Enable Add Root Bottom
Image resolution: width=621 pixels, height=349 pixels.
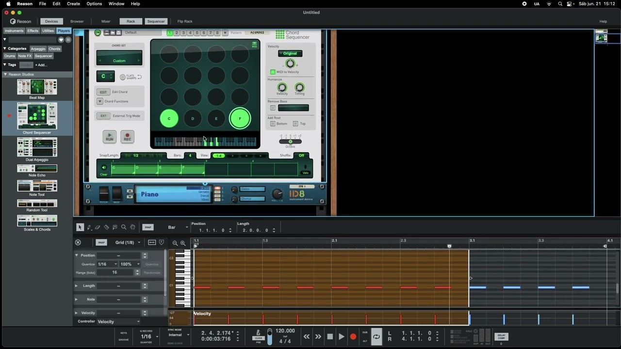[x=273, y=124]
